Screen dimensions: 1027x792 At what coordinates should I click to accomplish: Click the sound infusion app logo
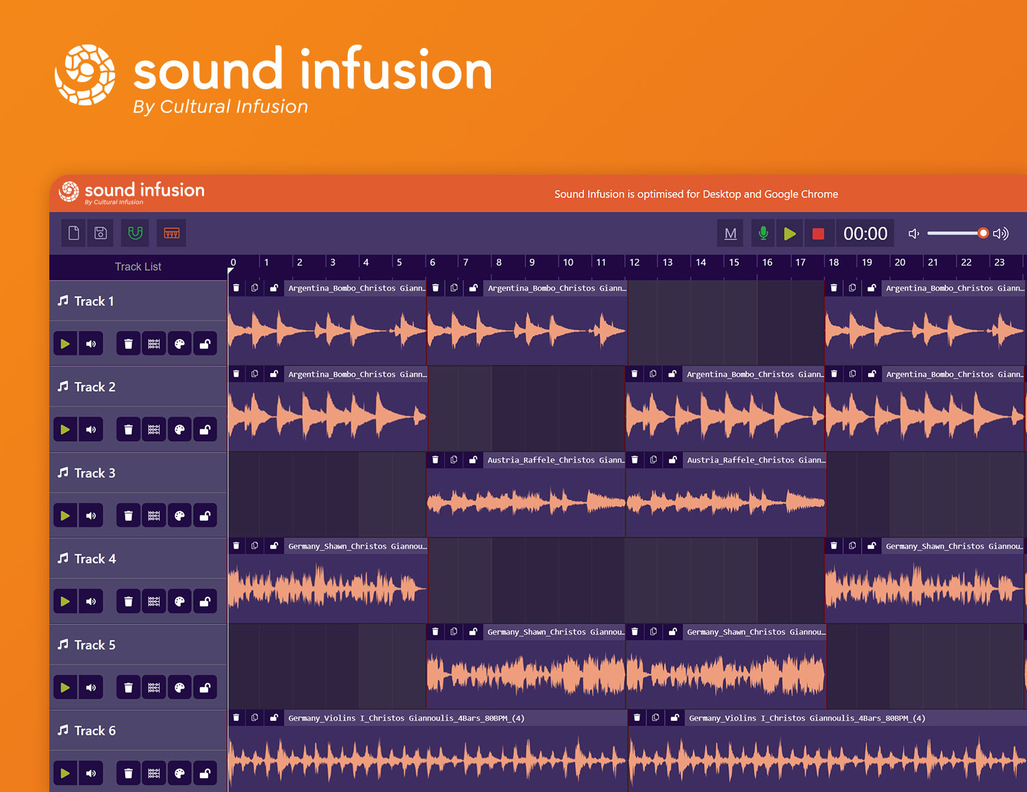(131, 192)
